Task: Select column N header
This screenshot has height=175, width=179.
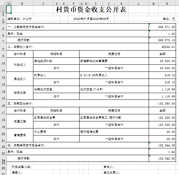Action: (x=167, y=4)
